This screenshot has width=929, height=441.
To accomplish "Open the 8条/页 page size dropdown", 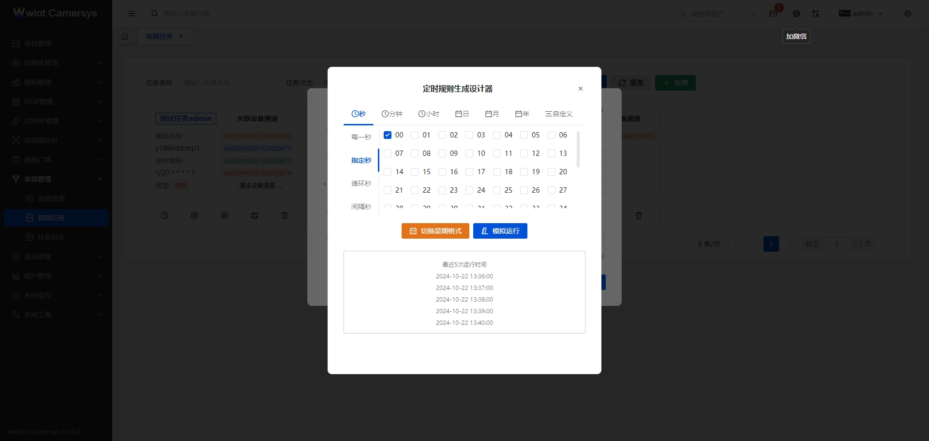I will coord(714,244).
